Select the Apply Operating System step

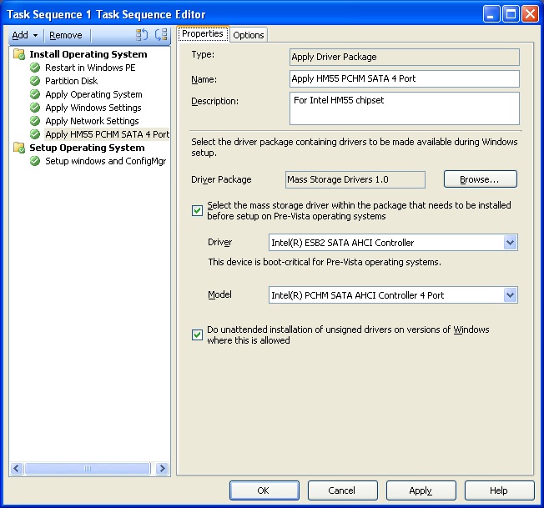click(93, 94)
